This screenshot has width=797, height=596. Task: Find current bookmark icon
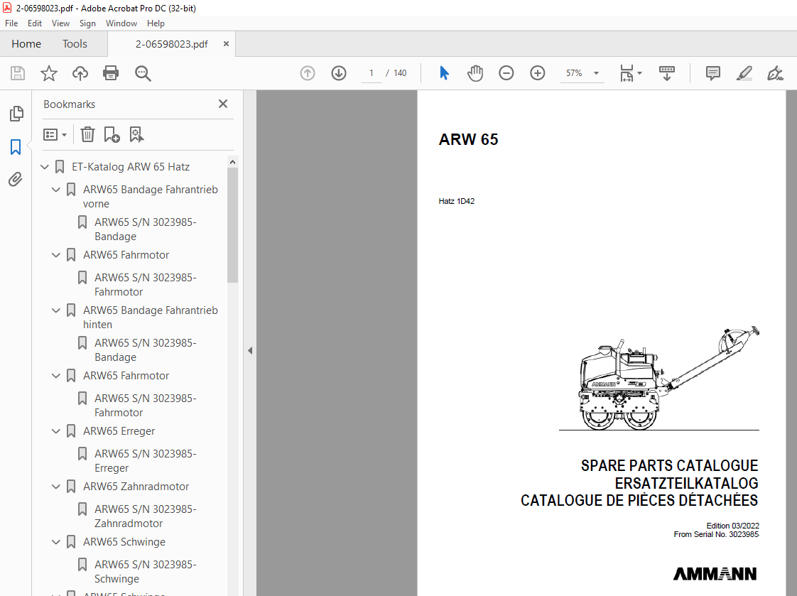pos(136,135)
